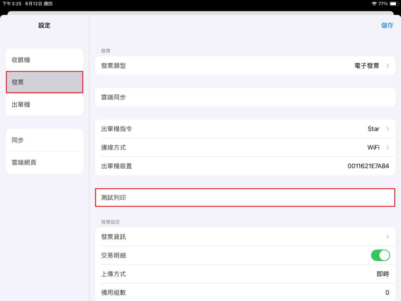401x301 pixels.
Task: Tap the time 下午3:25 in the status bar
Action: 12,4
